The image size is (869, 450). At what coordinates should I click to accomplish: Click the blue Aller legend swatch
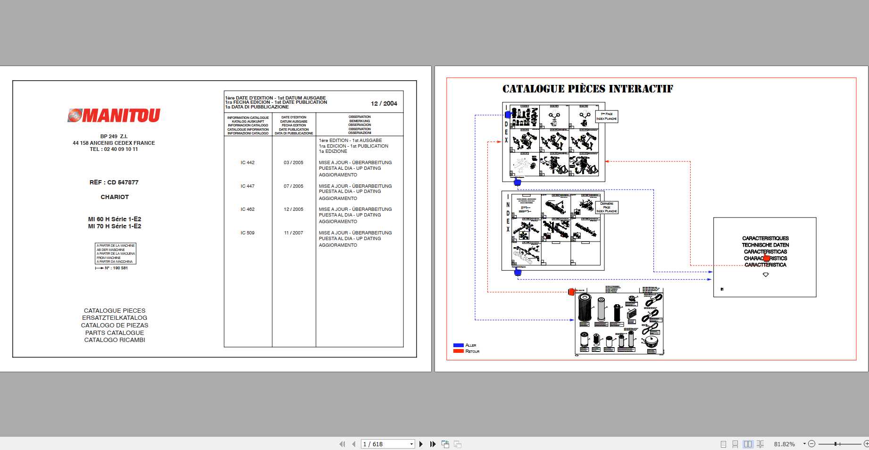(458, 345)
